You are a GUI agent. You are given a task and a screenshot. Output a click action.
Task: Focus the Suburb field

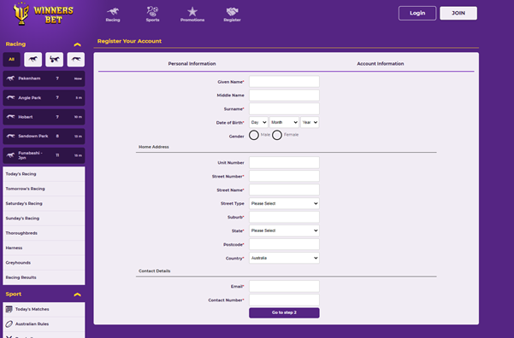[x=284, y=217]
